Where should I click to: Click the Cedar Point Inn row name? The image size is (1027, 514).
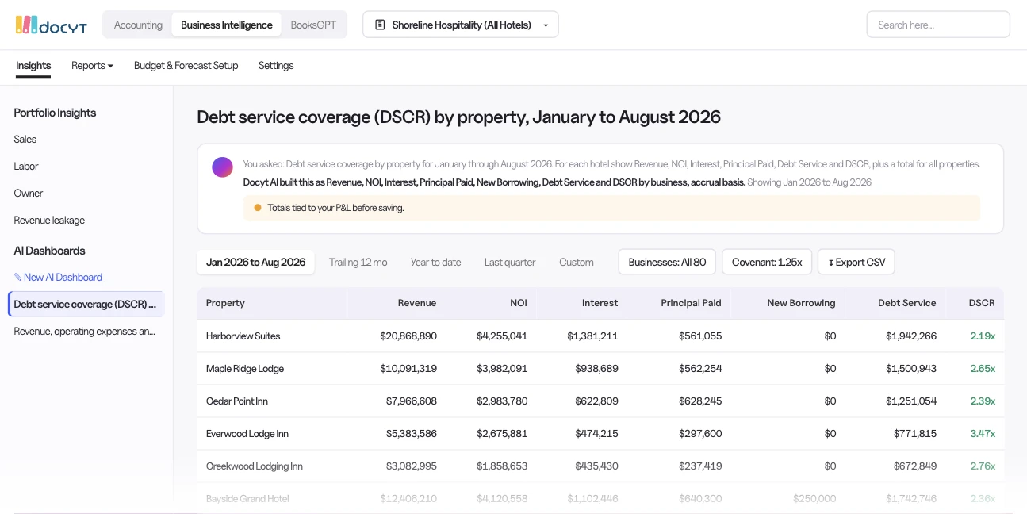coord(237,401)
